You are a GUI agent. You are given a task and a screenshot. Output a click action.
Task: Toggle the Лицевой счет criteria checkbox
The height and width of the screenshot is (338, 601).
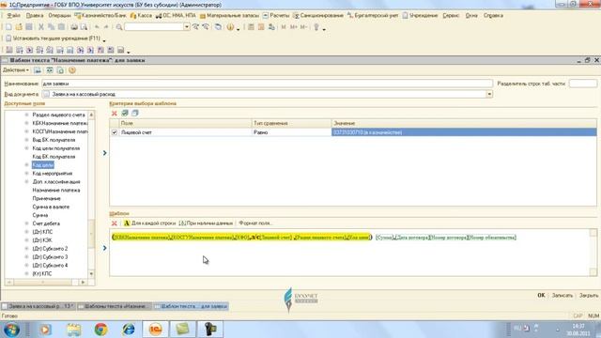coord(115,132)
